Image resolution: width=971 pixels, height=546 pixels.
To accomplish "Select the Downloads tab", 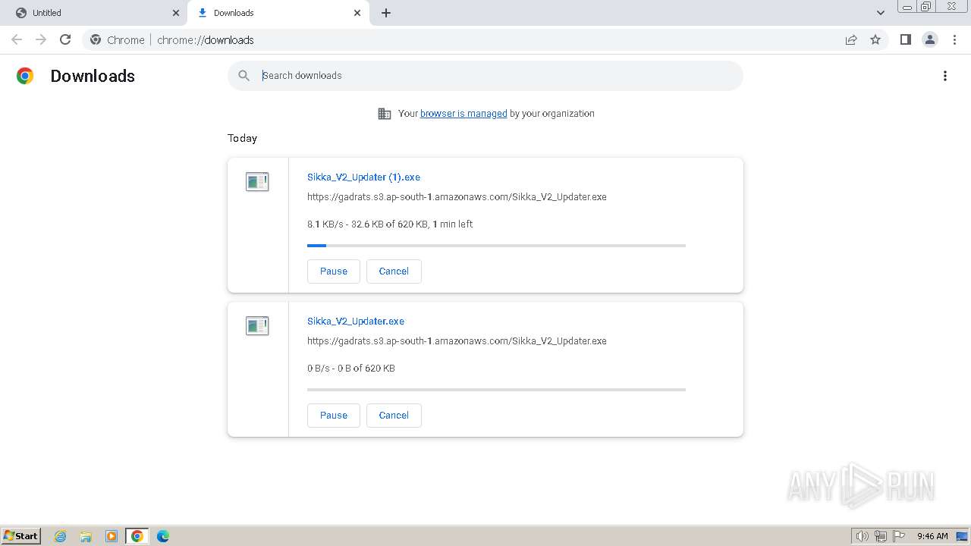I will click(279, 13).
